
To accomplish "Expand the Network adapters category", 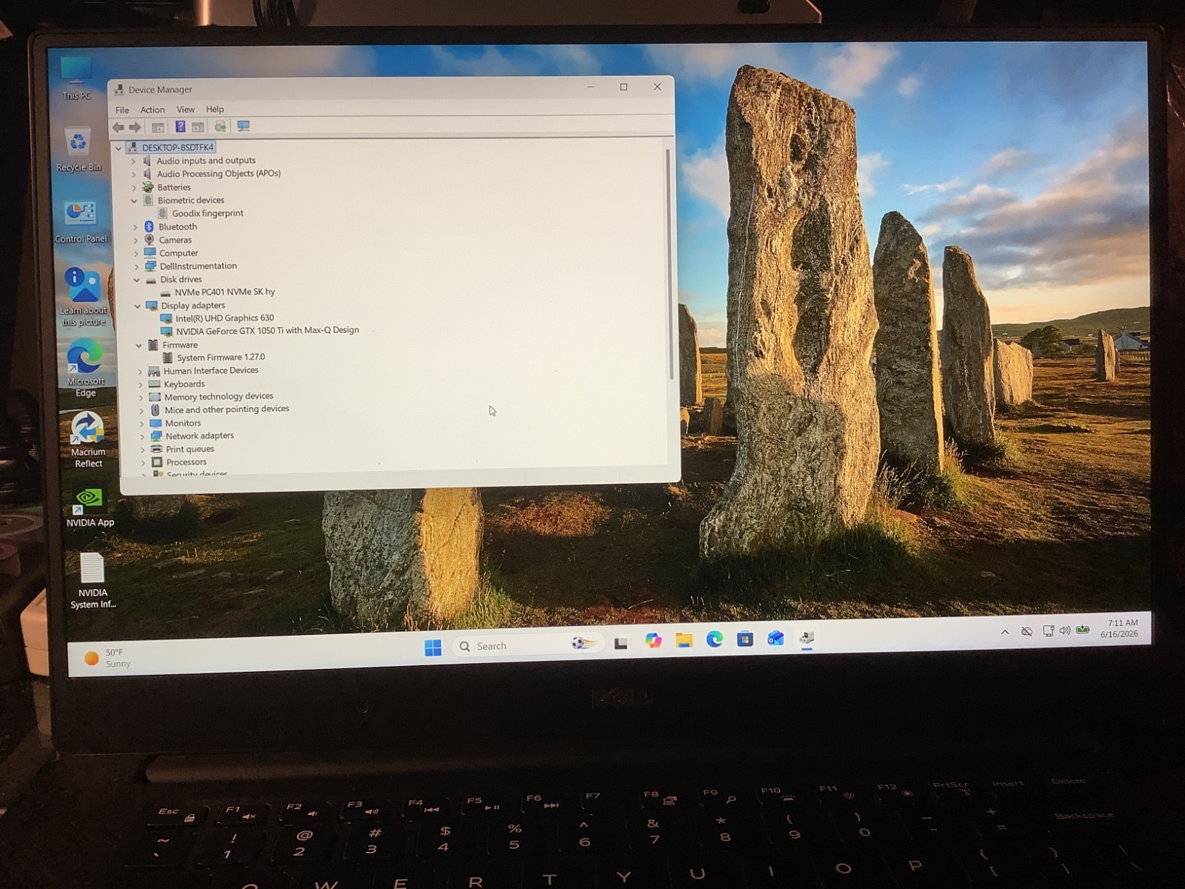I will point(142,436).
